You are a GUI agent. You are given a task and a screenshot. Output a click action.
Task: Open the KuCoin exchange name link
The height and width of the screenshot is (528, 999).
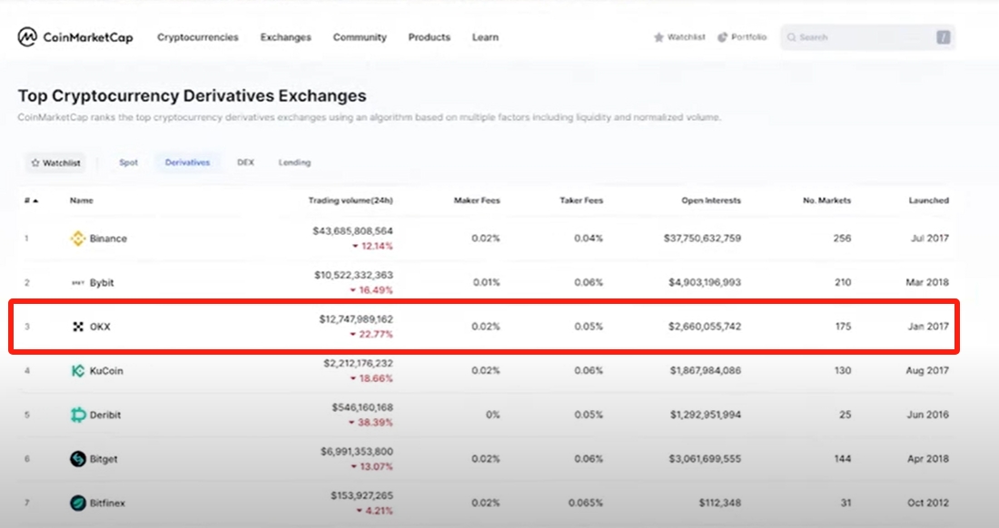106,371
